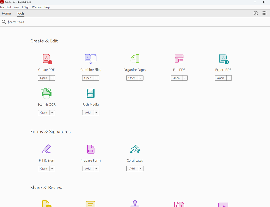
Task: Click Open button under Combine Files
Action: coord(88,78)
